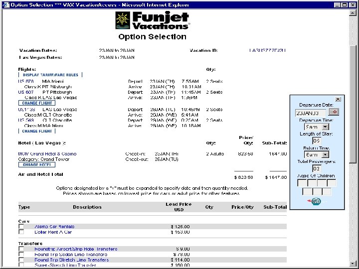Close the blue search panel
359x269 pixels.
338,99
